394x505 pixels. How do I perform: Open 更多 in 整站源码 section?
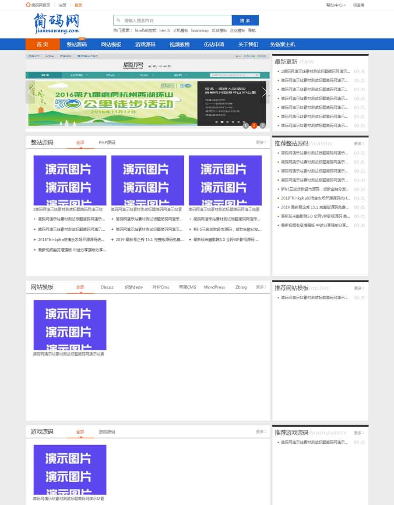(x=261, y=142)
